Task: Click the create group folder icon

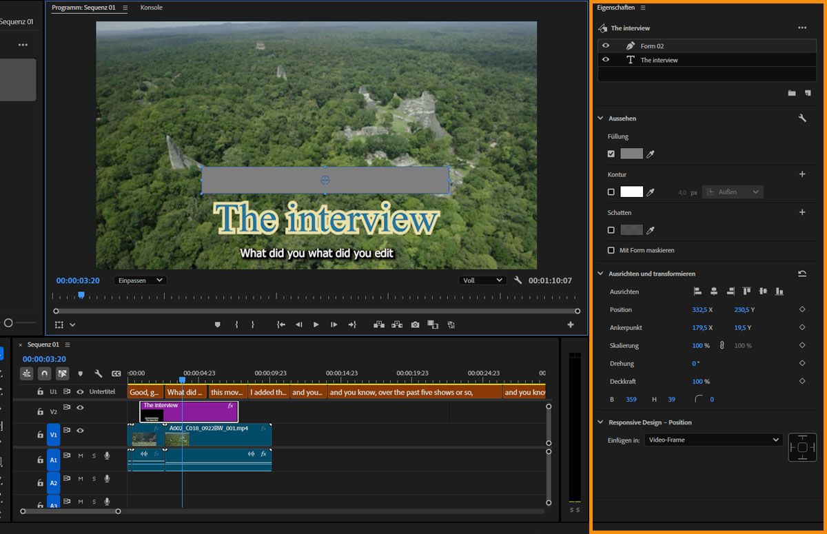Action: point(792,93)
